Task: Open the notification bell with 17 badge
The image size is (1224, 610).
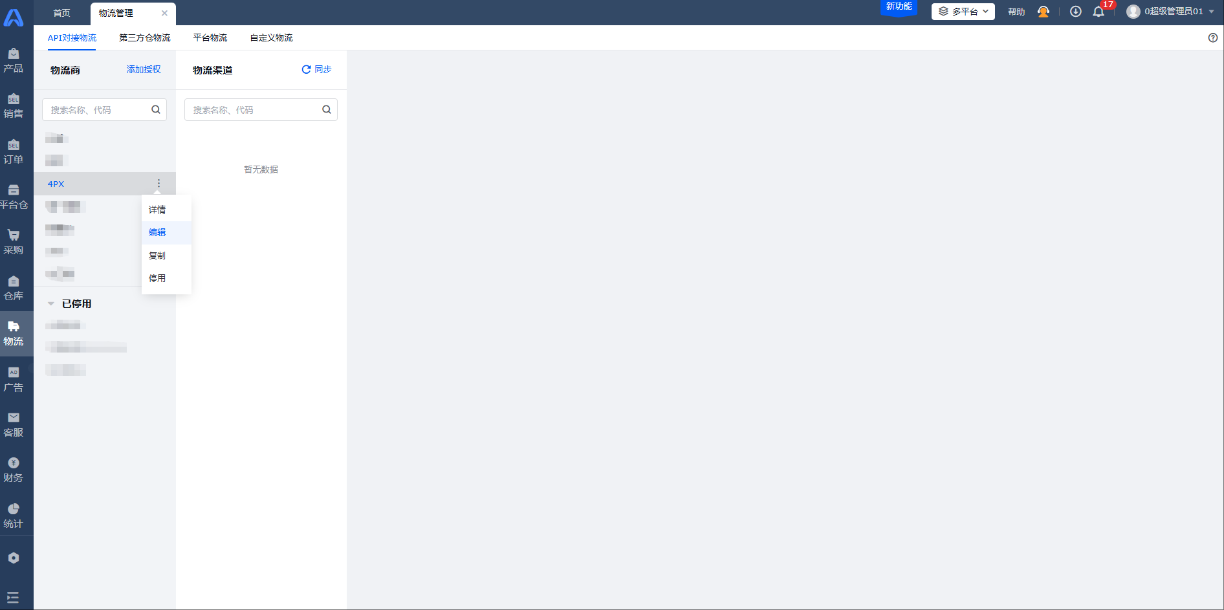Action: (x=1098, y=12)
